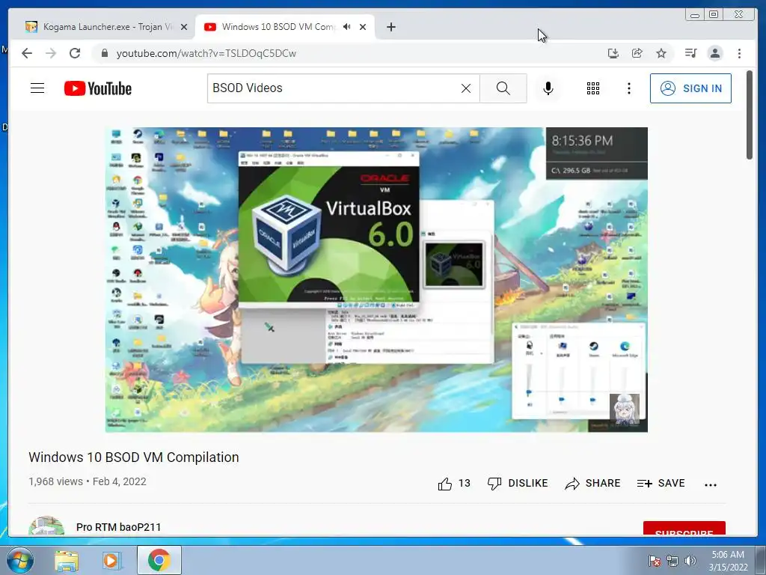This screenshot has width=766, height=575.
Task: Like the video with thumbs up
Action: tap(445, 484)
